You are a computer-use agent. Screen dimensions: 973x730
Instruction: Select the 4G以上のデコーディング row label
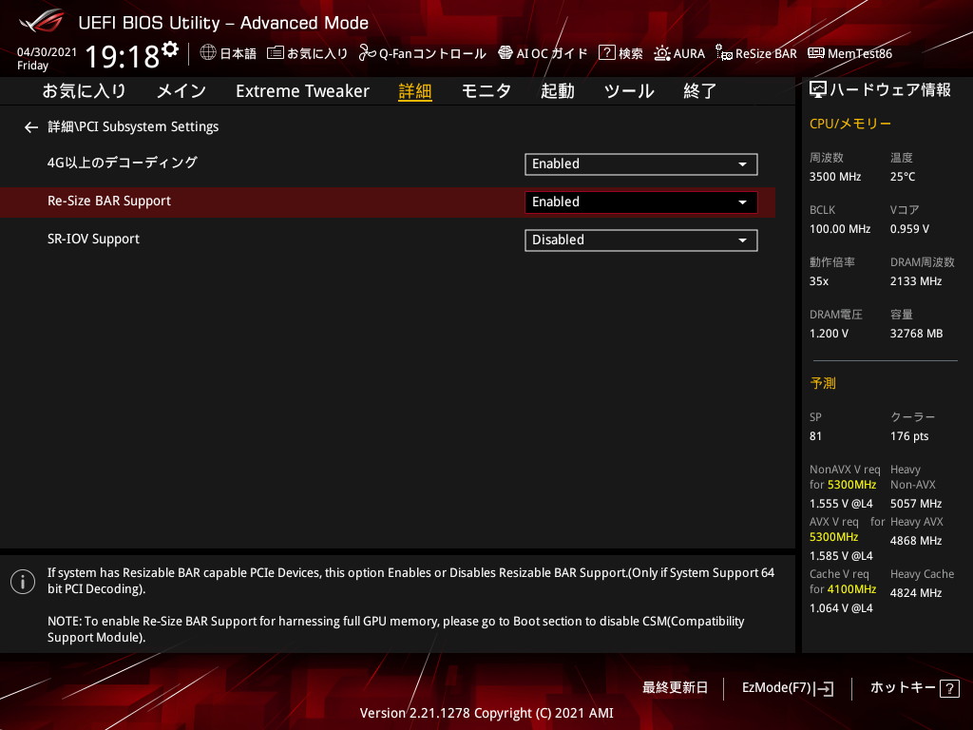pyautogui.click(x=123, y=163)
